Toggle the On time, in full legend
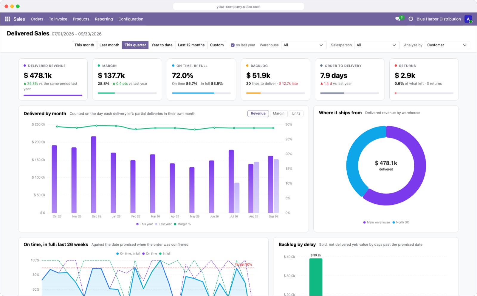 pos(128,254)
